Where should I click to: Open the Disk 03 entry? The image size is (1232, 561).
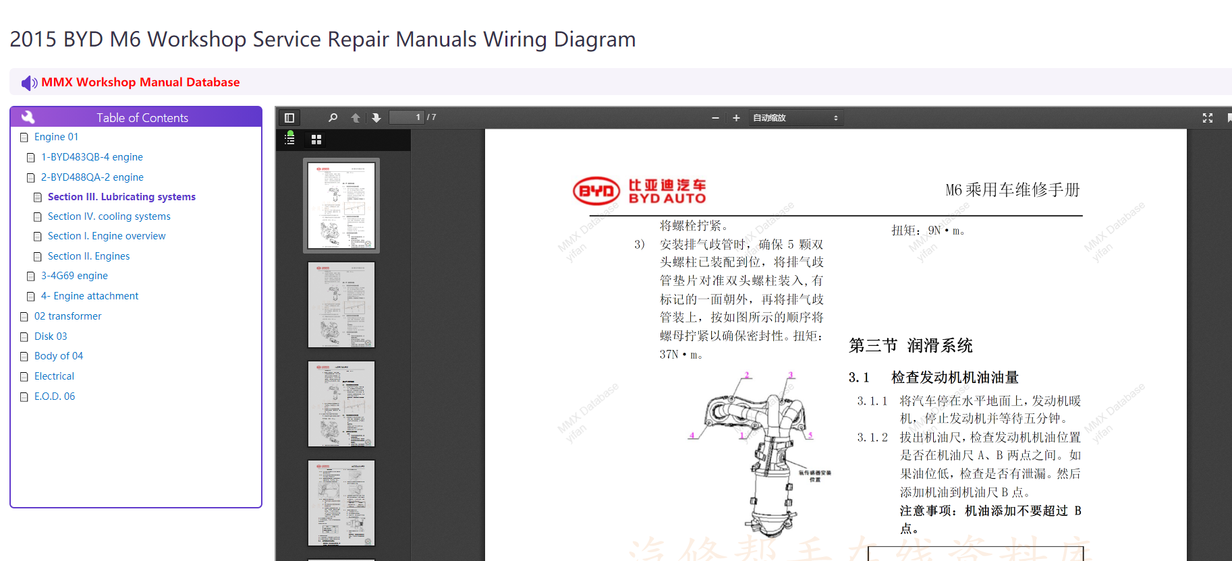(x=51, y=336)
